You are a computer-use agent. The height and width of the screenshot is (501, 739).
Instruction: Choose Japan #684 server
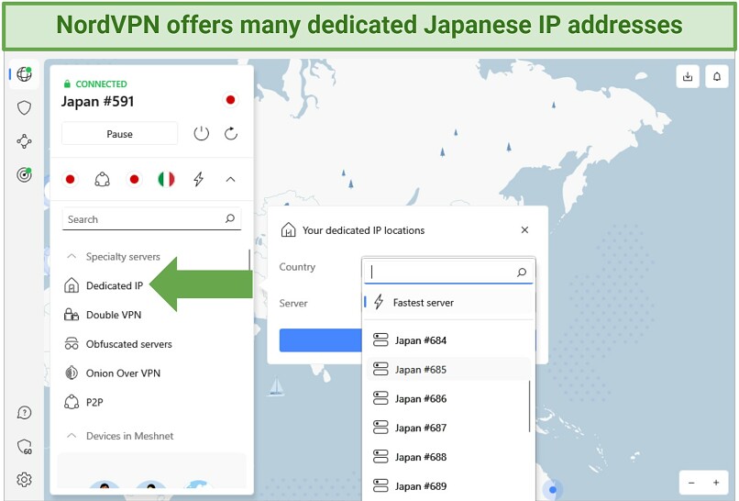(448, 340)
